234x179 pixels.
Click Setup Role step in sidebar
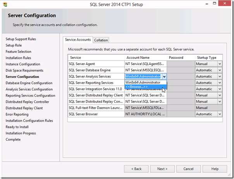14,45
